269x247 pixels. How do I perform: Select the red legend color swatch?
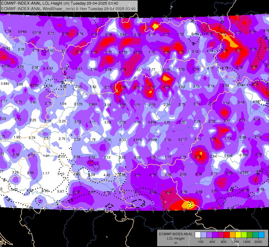click(227, 235)
